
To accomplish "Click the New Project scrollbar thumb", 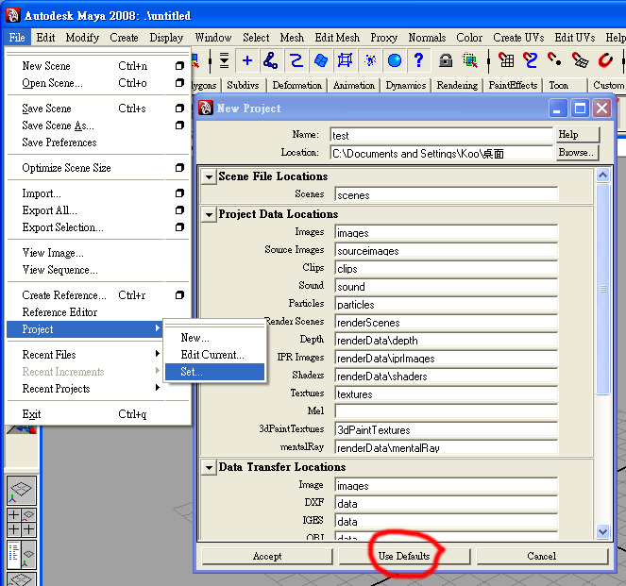I will [602, 289].
